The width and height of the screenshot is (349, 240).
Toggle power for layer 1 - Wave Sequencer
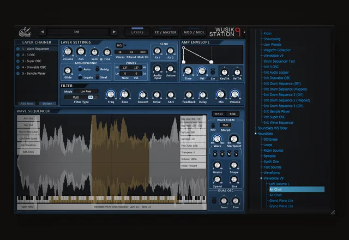pyautogui.click(x=18, y=49)
